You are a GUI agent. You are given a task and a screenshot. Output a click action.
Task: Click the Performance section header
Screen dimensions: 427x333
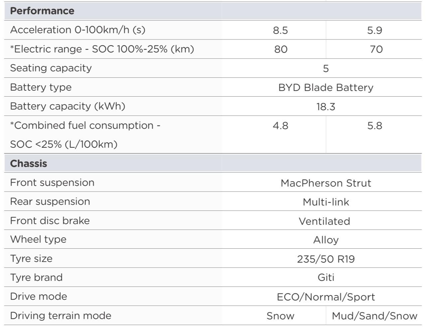pyautogui.click(x=42, y=11)
